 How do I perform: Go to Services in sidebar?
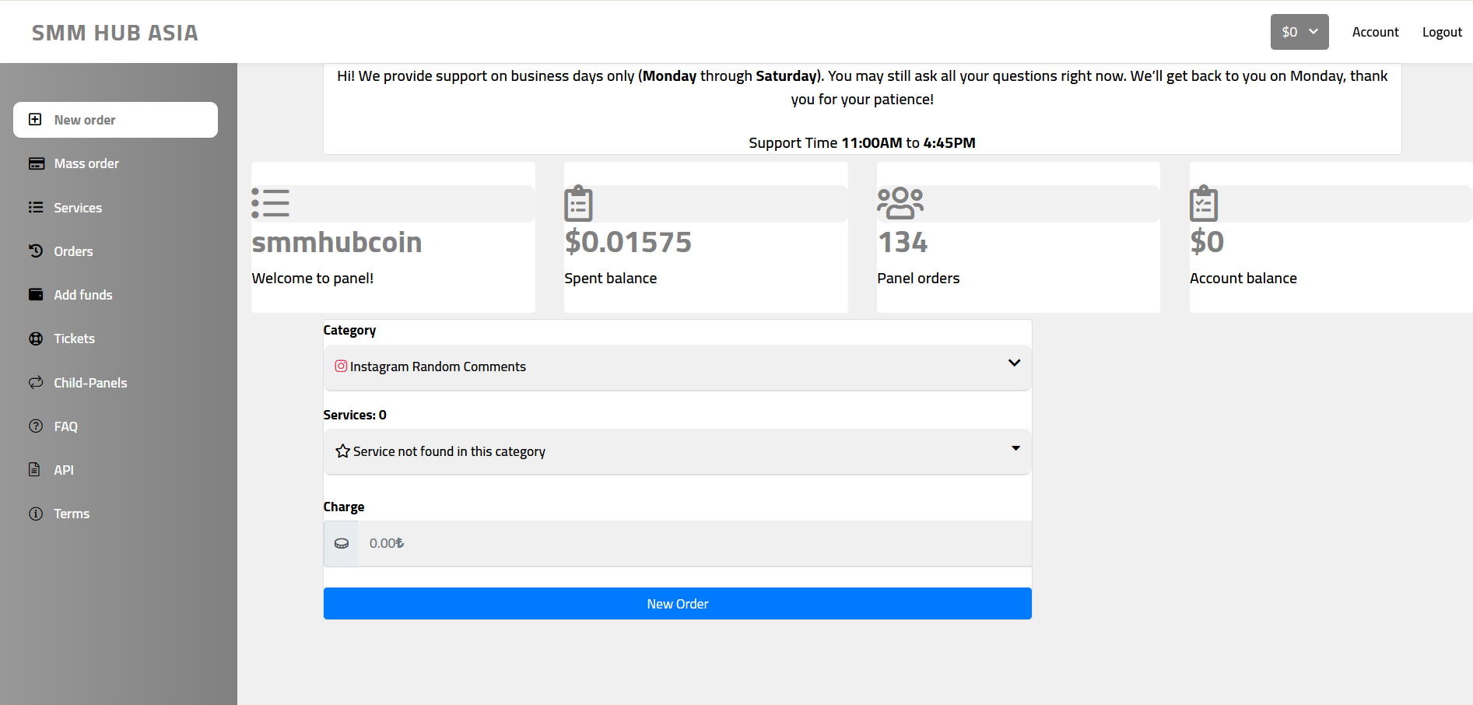[x=115, y=208]
